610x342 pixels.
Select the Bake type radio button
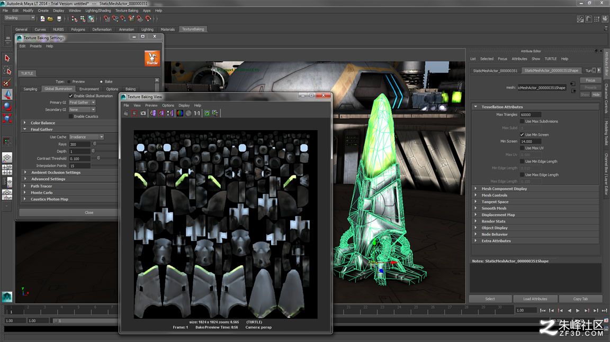tap(101, 82)
